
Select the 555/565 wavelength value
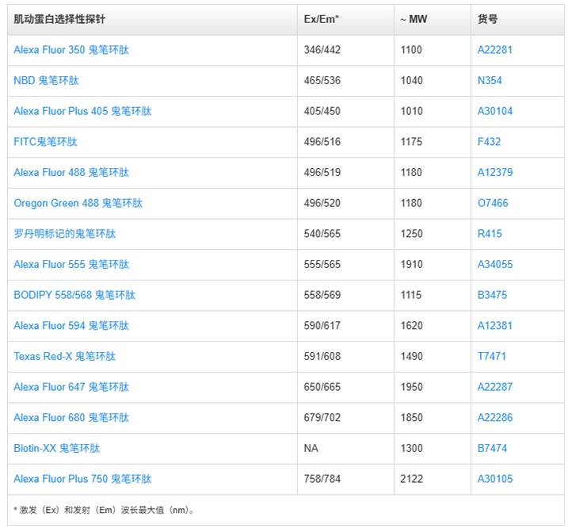[x=322, y=264]
